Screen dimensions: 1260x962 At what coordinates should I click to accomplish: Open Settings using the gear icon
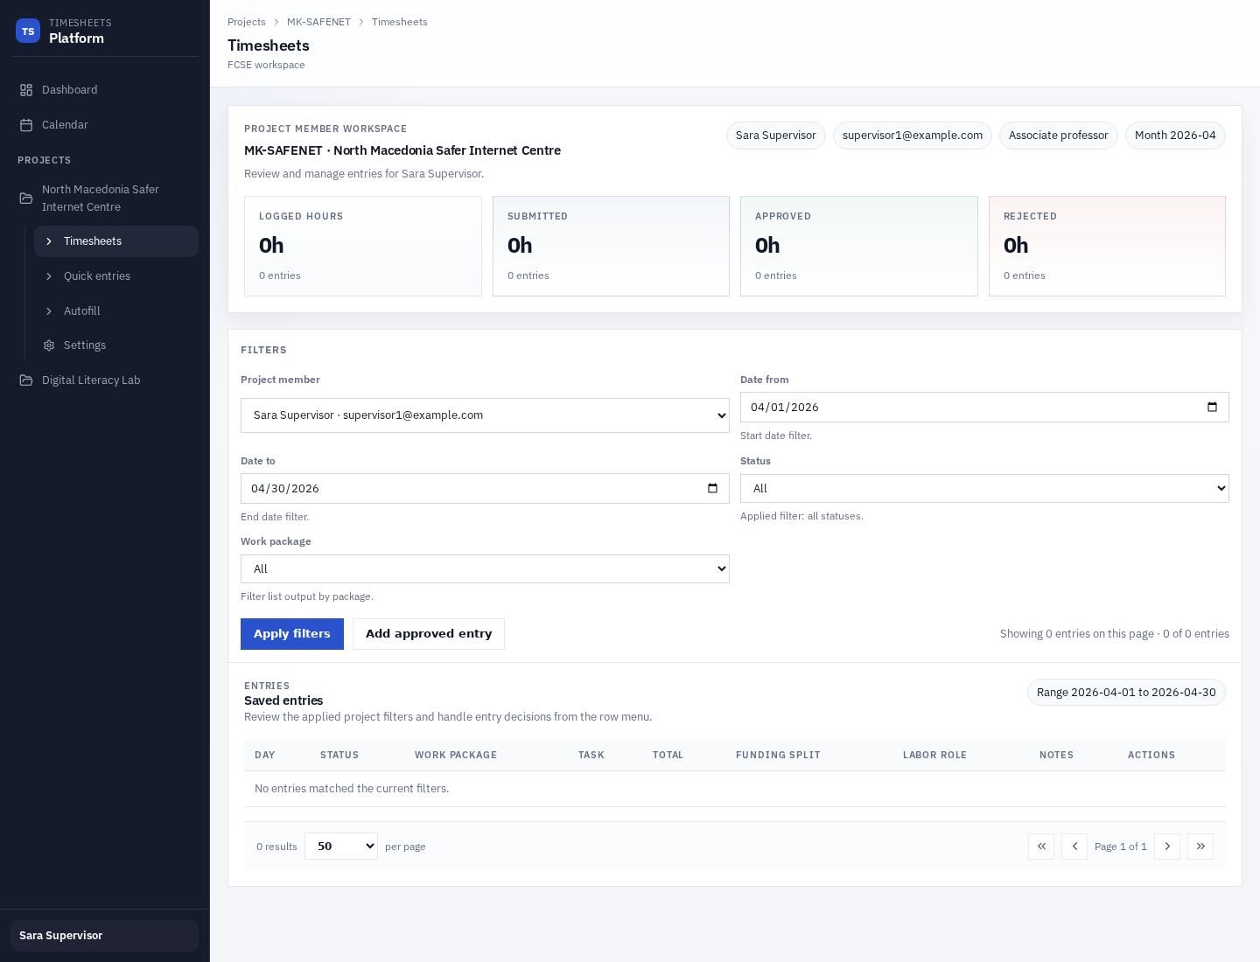point(49,345)
